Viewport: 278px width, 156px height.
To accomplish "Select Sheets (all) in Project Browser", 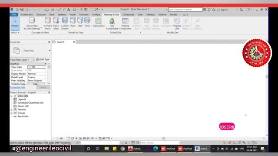I will [x=23, y=106].
